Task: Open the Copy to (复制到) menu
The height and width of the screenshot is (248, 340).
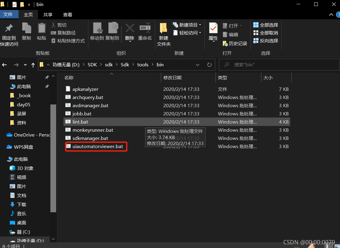Action: (112, 32)
